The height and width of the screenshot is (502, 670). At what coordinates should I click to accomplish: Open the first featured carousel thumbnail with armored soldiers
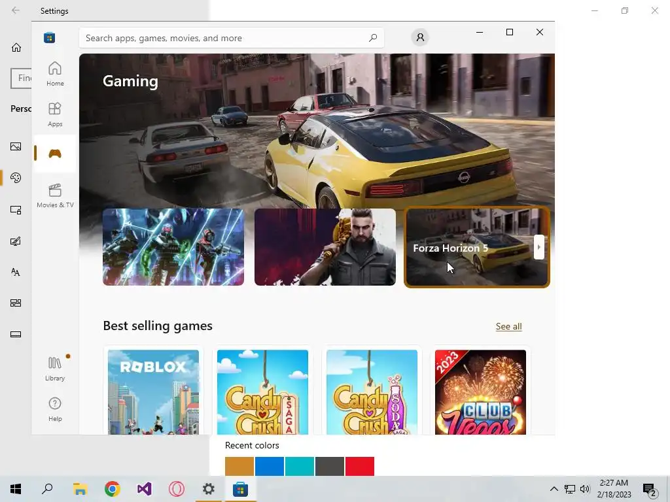173,247
